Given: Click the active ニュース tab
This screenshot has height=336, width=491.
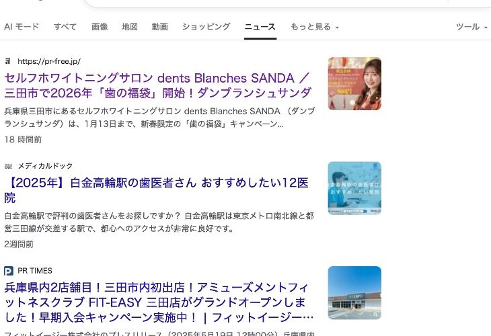Looking at the screenshot, I should point(260,27).
